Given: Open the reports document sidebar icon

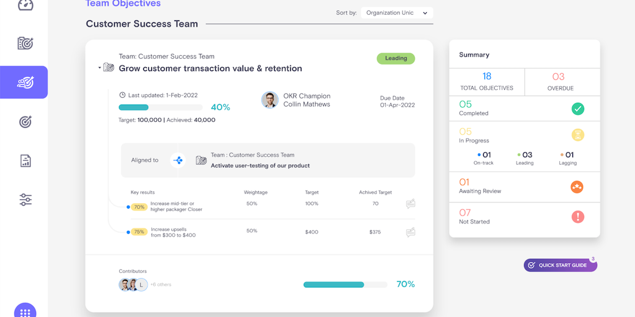Looking at the screenshot, I should 25,161.
